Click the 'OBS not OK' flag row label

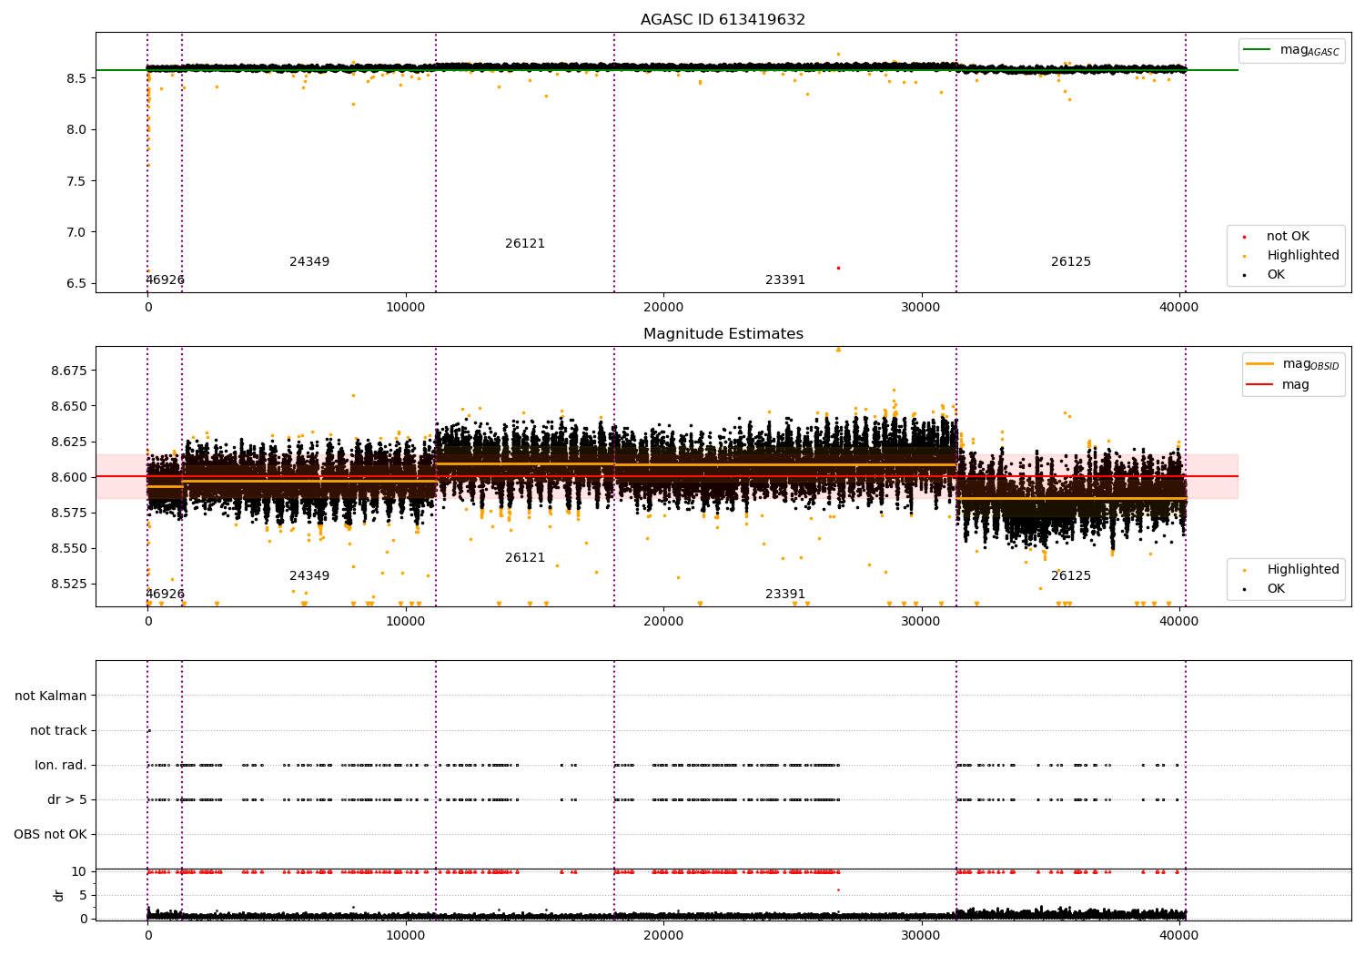(x=50, y=835)
